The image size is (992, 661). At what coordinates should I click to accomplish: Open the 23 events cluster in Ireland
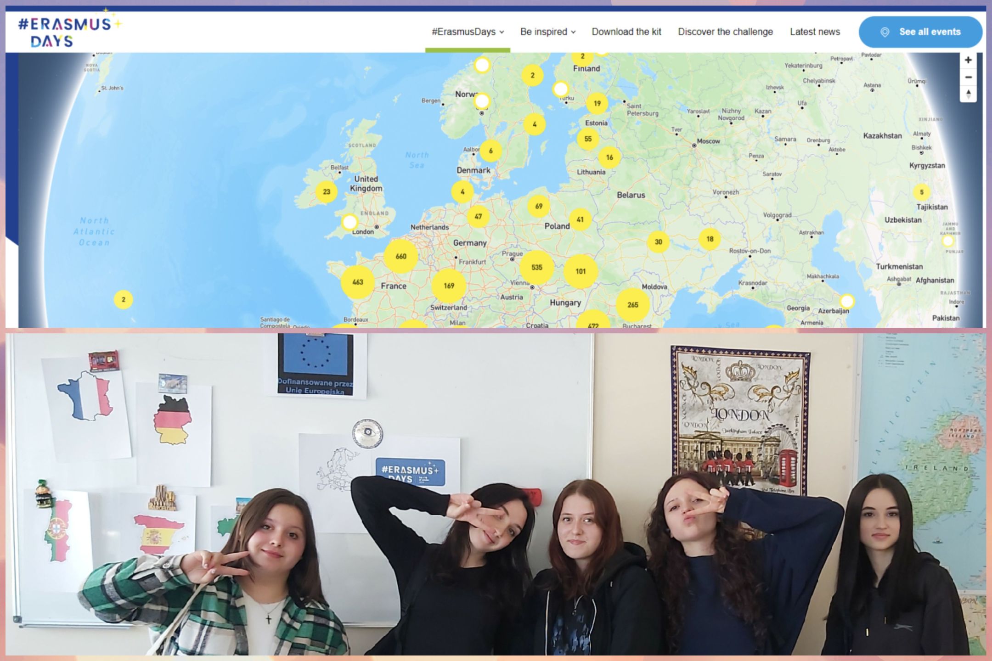point(327,192)
